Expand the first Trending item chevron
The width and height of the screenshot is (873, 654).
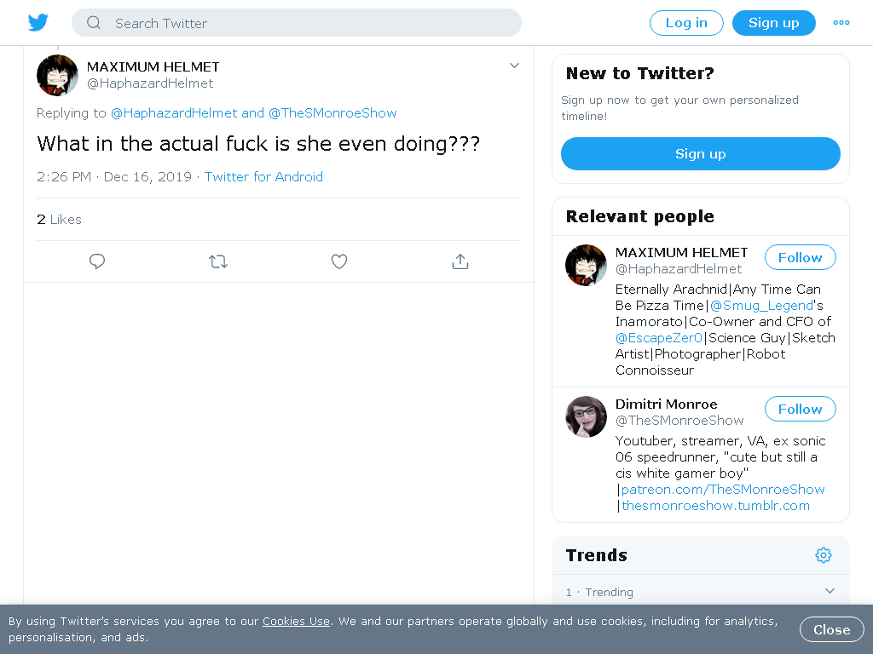tap(830, 591)
